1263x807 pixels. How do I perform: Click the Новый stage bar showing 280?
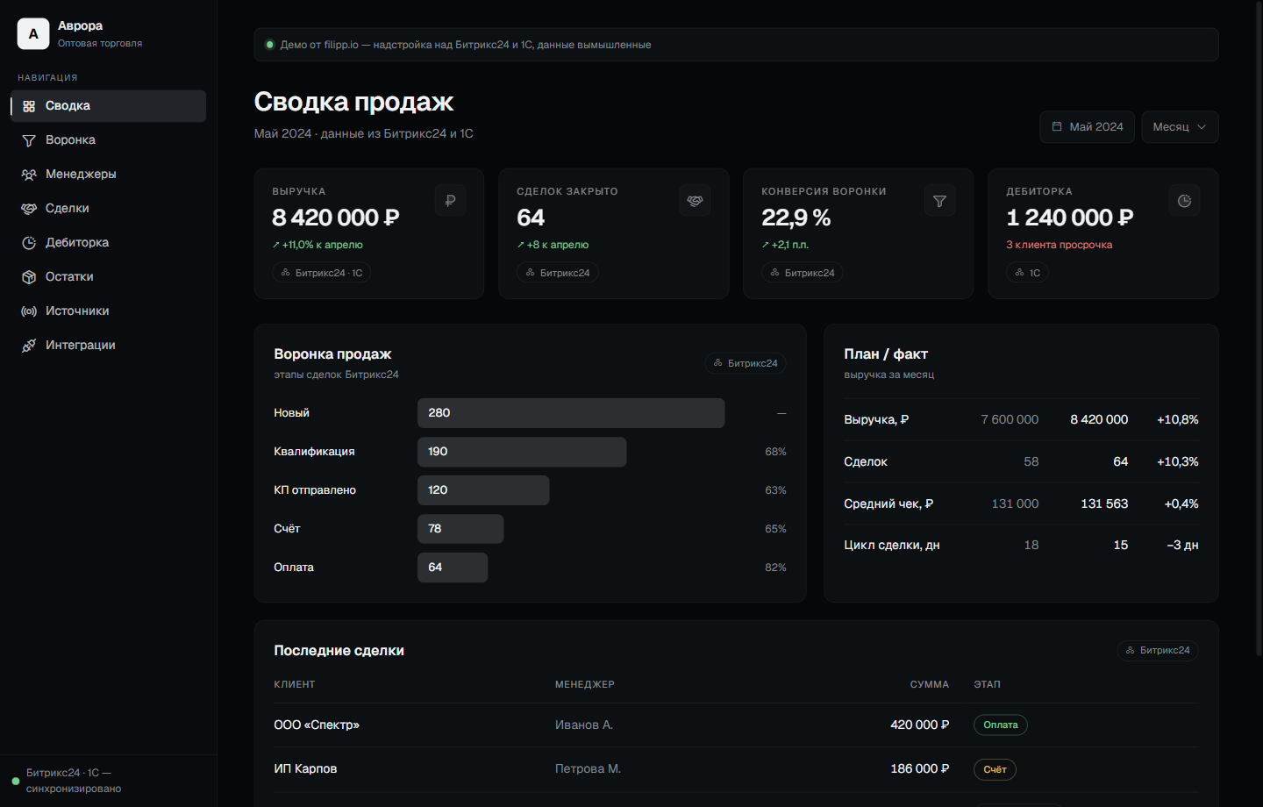pos(571,413)
